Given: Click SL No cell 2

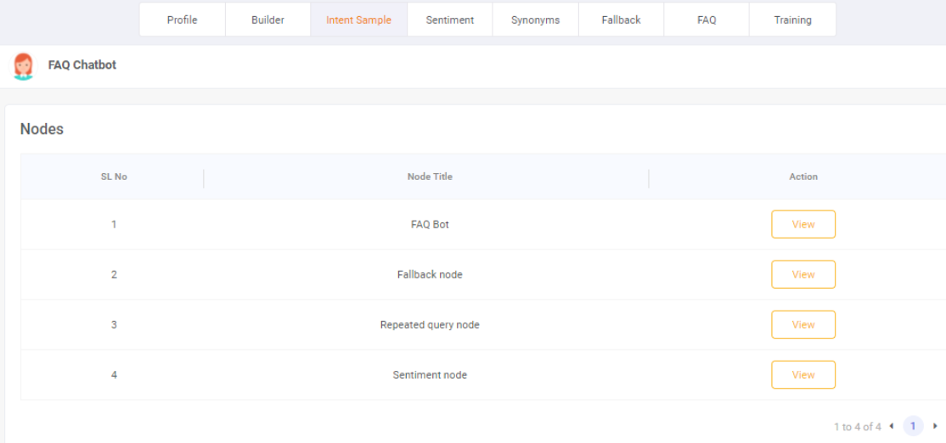Looking at the screenshot, I should 114,274.
